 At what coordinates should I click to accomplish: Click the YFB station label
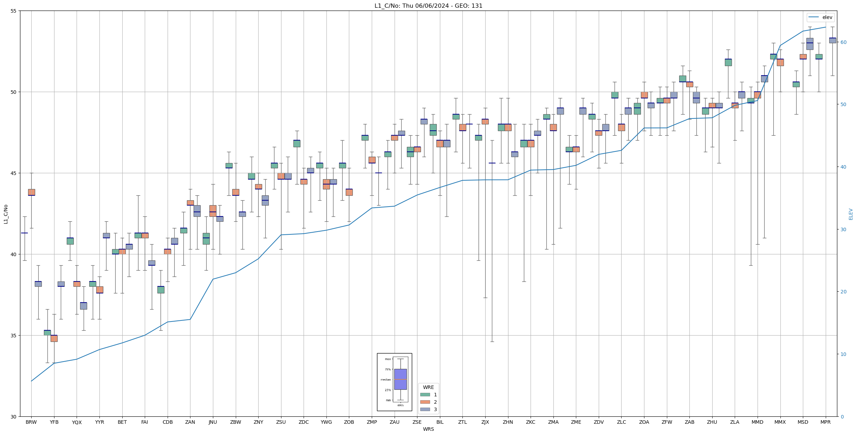click(x=54, y=422)
